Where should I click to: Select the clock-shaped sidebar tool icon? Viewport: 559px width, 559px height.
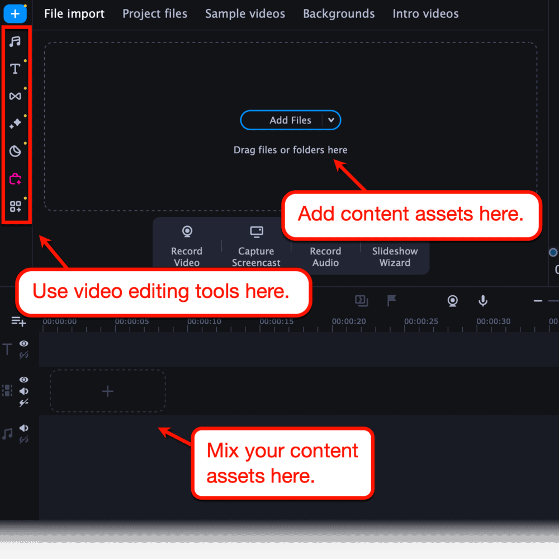coord(15,151)
